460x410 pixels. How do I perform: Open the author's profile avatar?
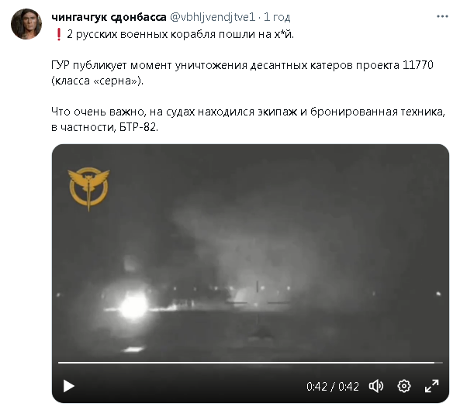[26, 24]
